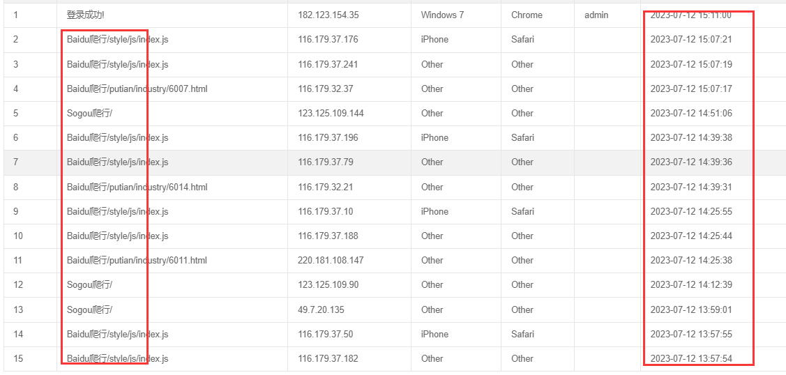Open the 6011.html crawl entry
This screenshot has width=786, height=375.
[x=137, y=260]
